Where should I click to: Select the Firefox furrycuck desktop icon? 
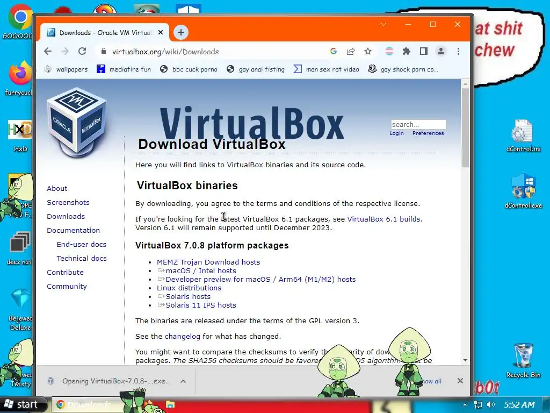click(x=19, y=78)
